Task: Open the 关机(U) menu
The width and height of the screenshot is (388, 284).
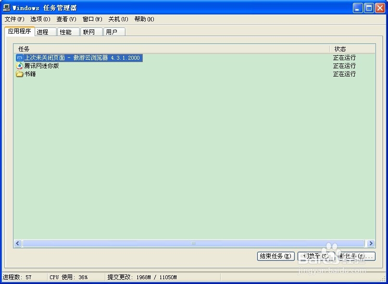Action: (118, 19)
